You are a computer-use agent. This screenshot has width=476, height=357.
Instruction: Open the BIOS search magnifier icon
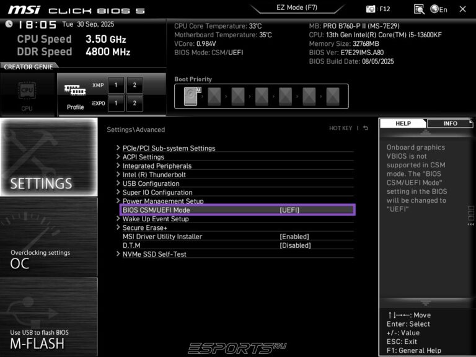tap(419, 9)
